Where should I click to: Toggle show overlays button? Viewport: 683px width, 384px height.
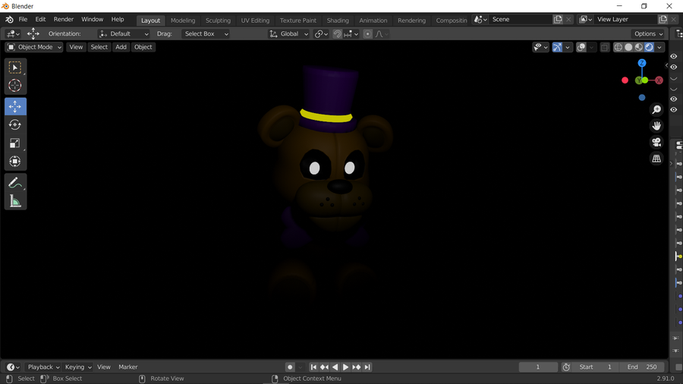pyautogui.click(x=581, y=47)
